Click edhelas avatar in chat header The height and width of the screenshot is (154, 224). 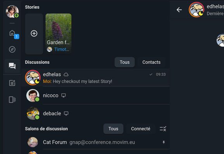[196, 10]
